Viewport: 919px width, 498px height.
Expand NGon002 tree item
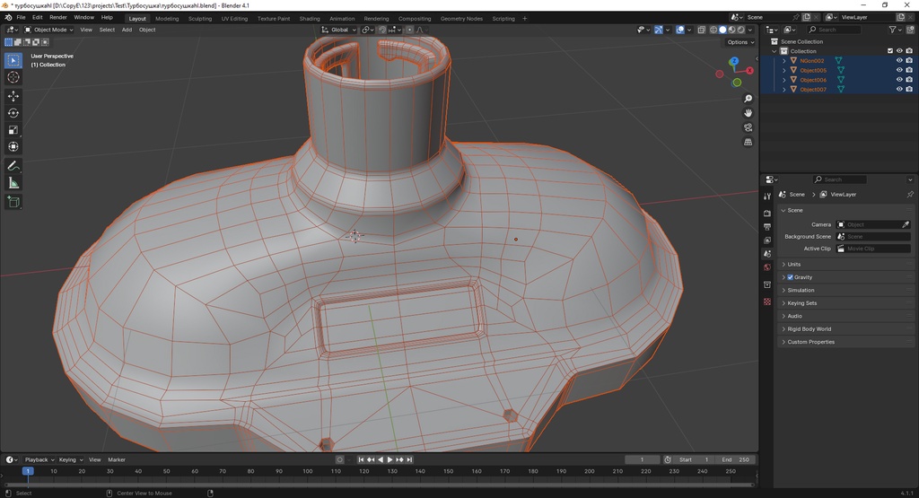tap(784, 60)
